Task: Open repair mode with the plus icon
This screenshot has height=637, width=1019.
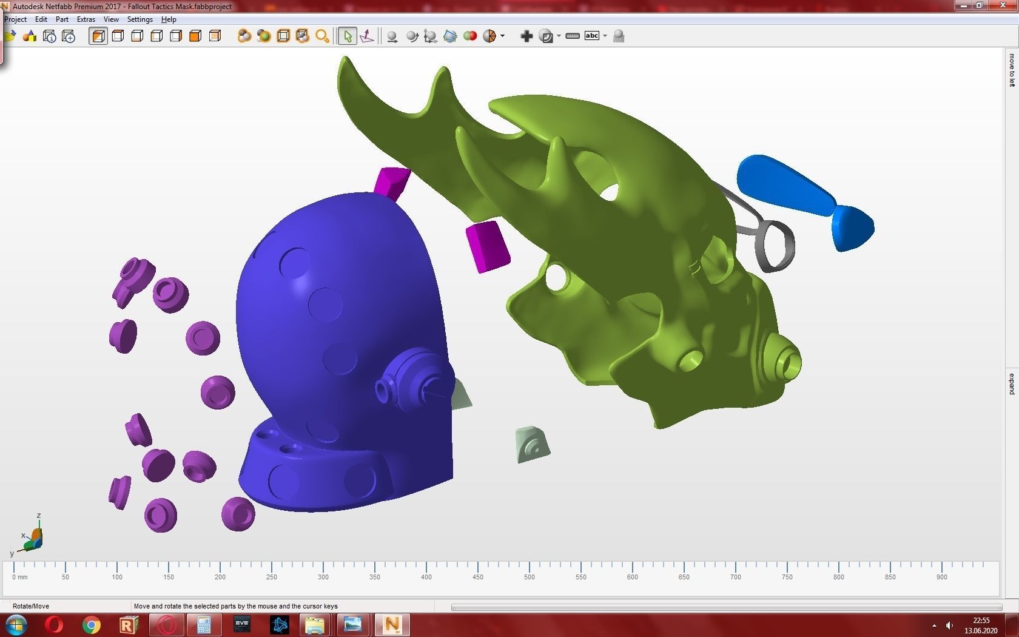Action: coord(526,36)
